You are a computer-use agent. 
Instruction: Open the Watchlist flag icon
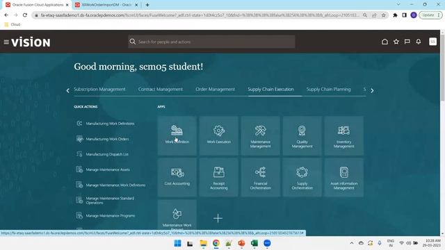(x=407, y=42)
